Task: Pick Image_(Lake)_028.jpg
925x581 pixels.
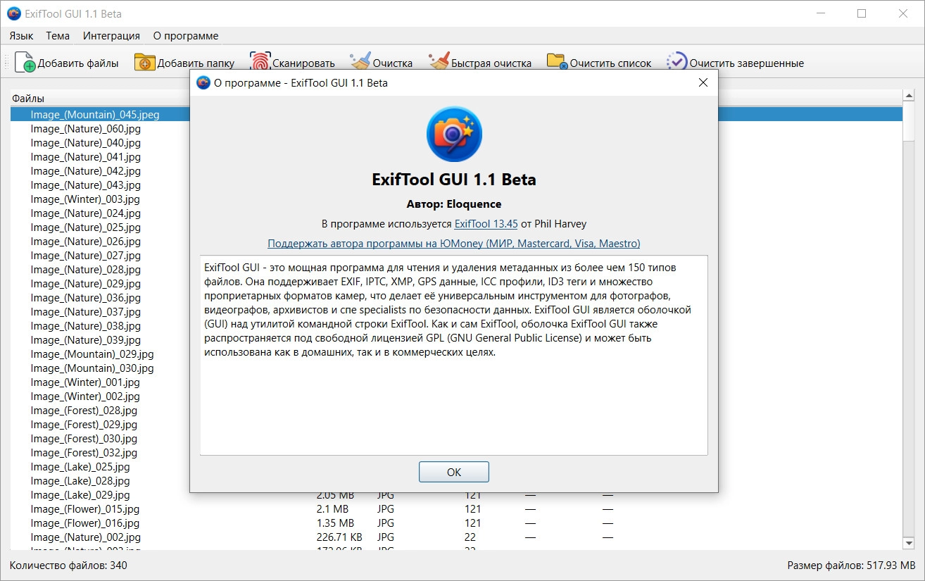Action: [80, 481]
